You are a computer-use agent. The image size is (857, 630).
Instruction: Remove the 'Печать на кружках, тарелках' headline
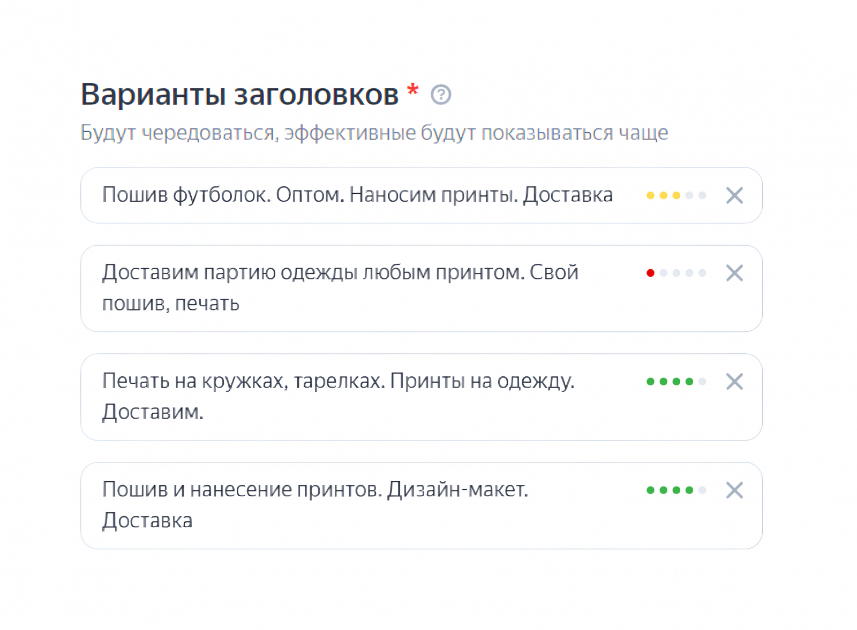click(734, 382)
